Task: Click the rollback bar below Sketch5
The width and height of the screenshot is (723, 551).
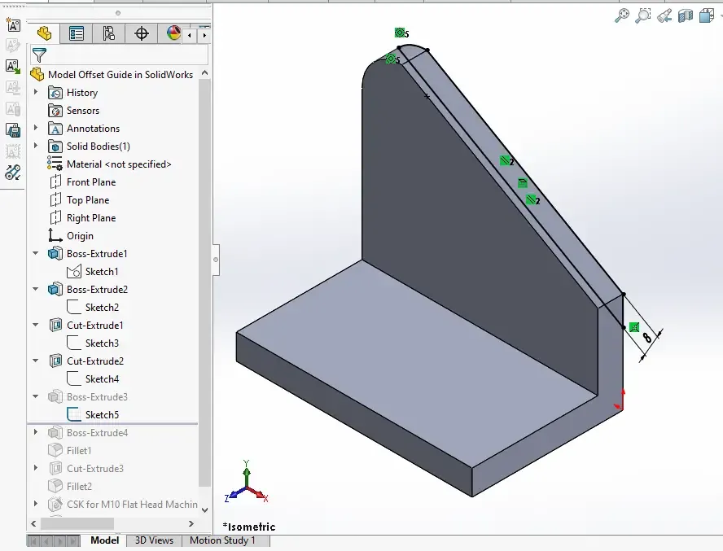Action: point(112,424)
